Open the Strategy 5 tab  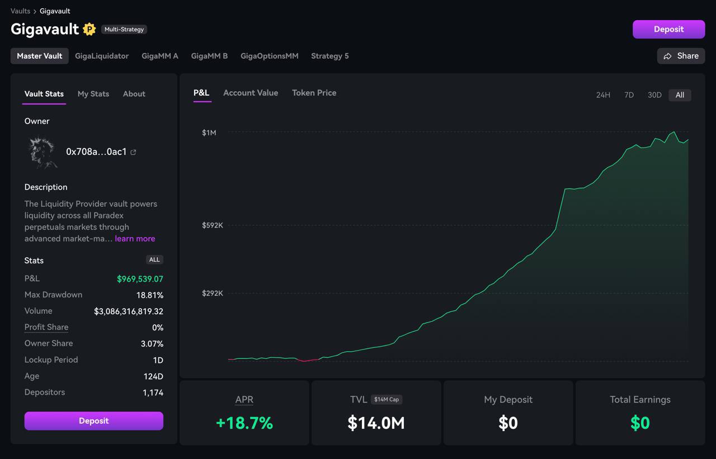(330, 56)
